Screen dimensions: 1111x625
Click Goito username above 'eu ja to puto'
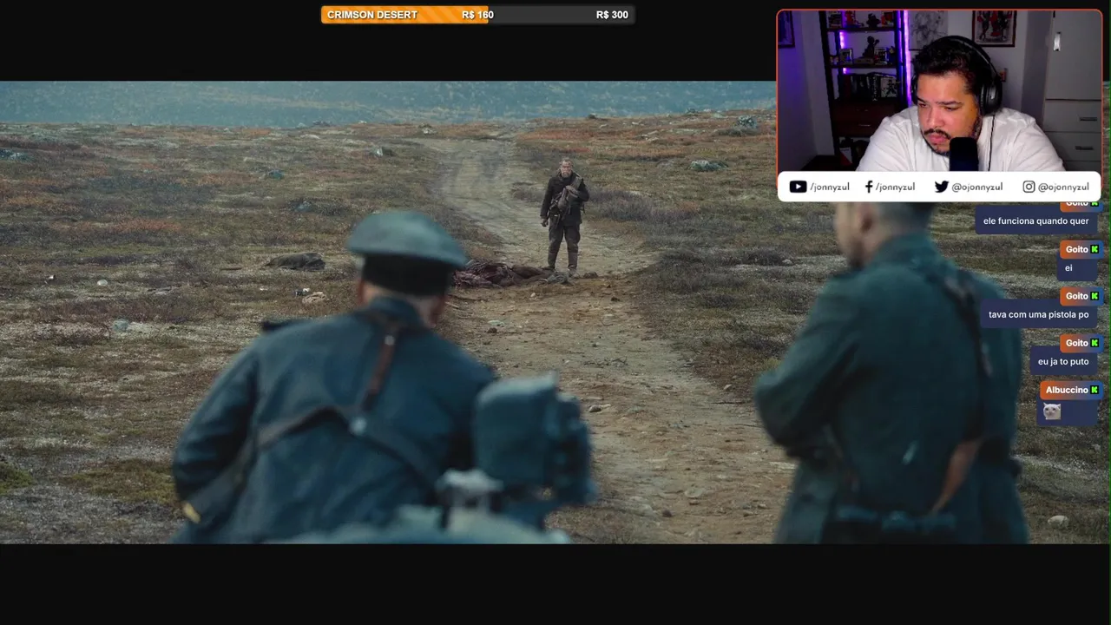tap(1076, 343)
